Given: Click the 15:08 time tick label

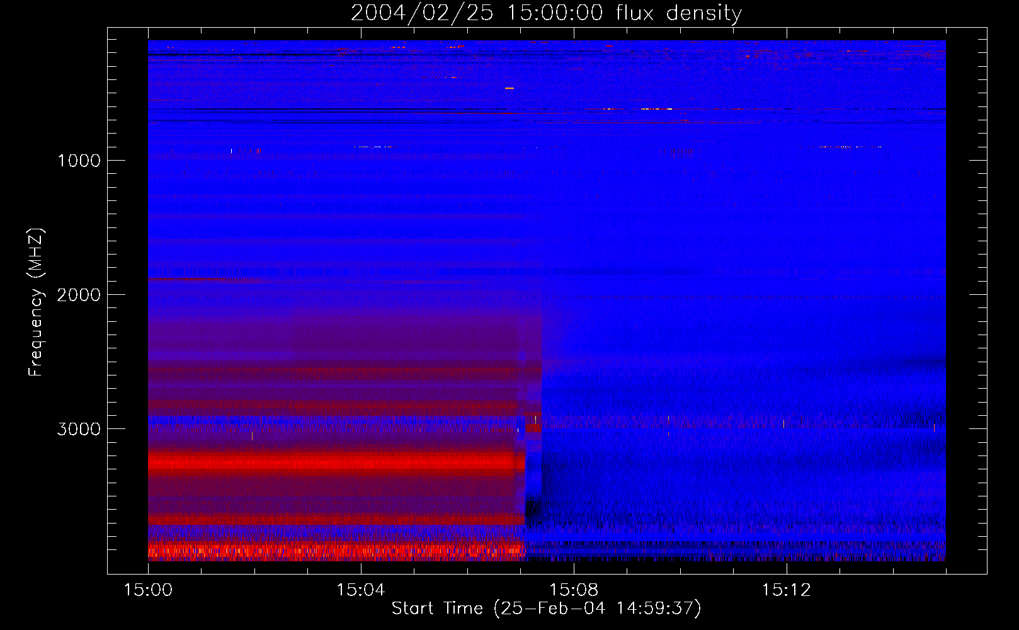Looking at the screenshot, I should pyautogui.click(x=574, y=590).
